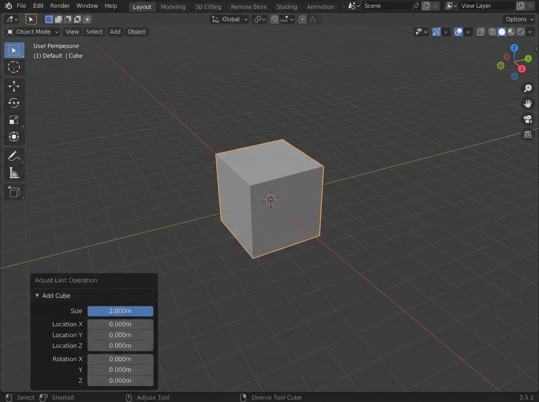
Task: Open Global transform orientation dropdown
Action: coord(229,19)
